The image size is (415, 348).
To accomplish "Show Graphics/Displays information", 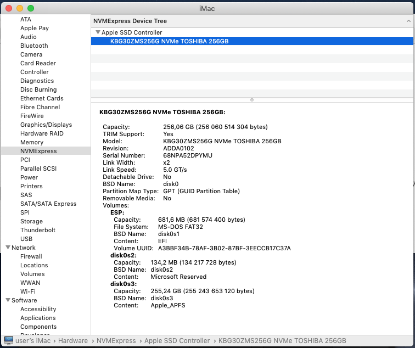I will (x=46, y=125).
